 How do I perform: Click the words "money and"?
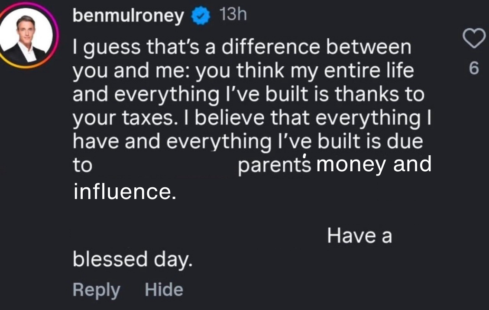374,165
